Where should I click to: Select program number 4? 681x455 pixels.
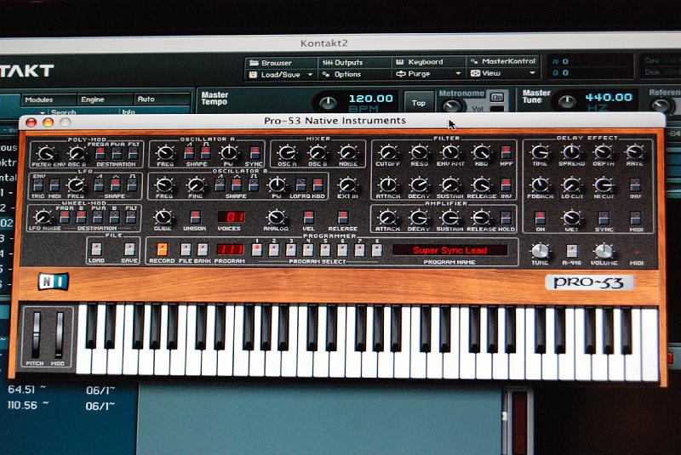[308, 250]
